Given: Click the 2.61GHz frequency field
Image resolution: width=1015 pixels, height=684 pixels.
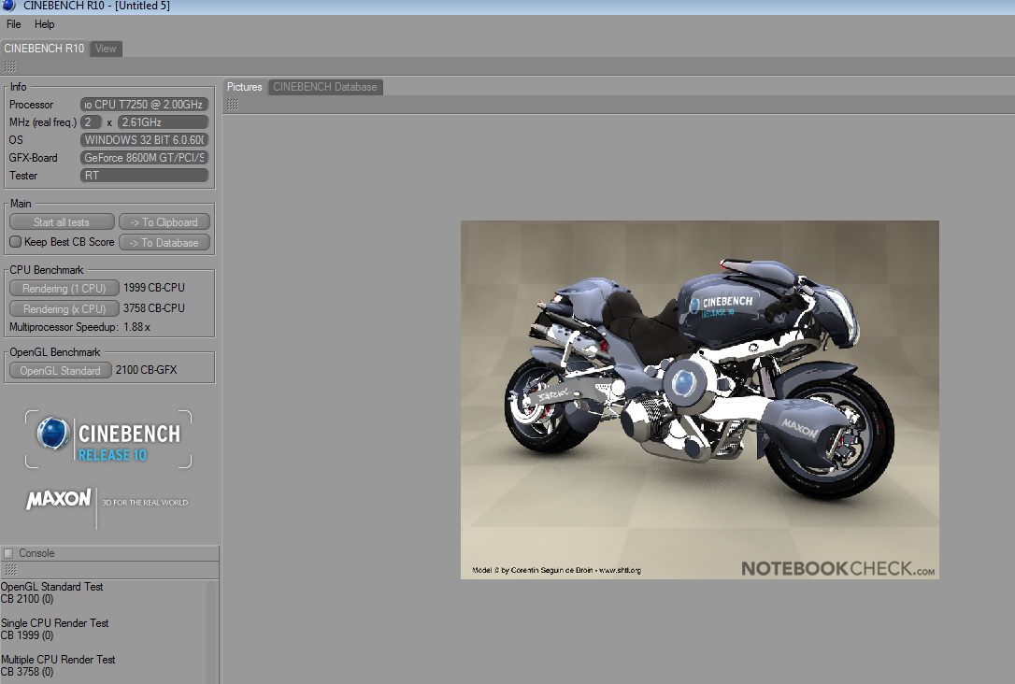Looking at the screenshot, I should click(163, 121).
